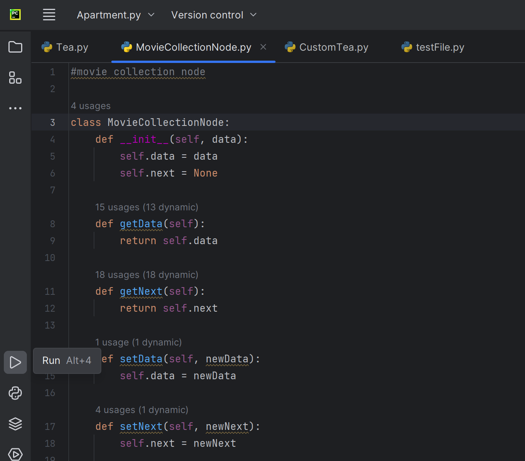Click the Python icon on Tea.py tab
This screenshot has height=461, width=525.
coord(47,47)
